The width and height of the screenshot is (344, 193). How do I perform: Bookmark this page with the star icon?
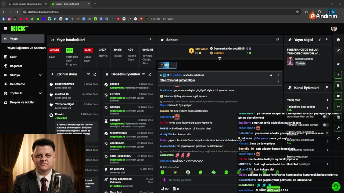coord(297,12)
